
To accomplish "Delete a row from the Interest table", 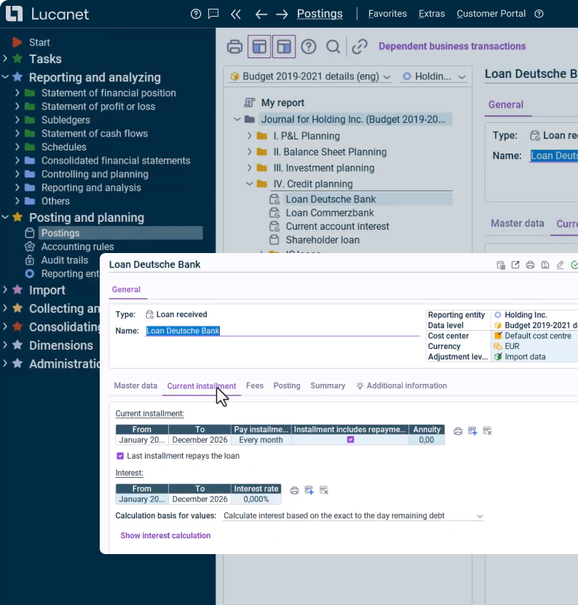I will coord(324,490).
